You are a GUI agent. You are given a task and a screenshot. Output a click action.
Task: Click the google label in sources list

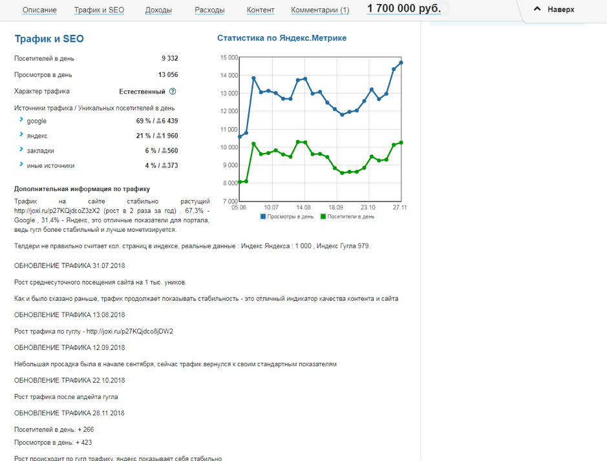(x=37, y=121)
